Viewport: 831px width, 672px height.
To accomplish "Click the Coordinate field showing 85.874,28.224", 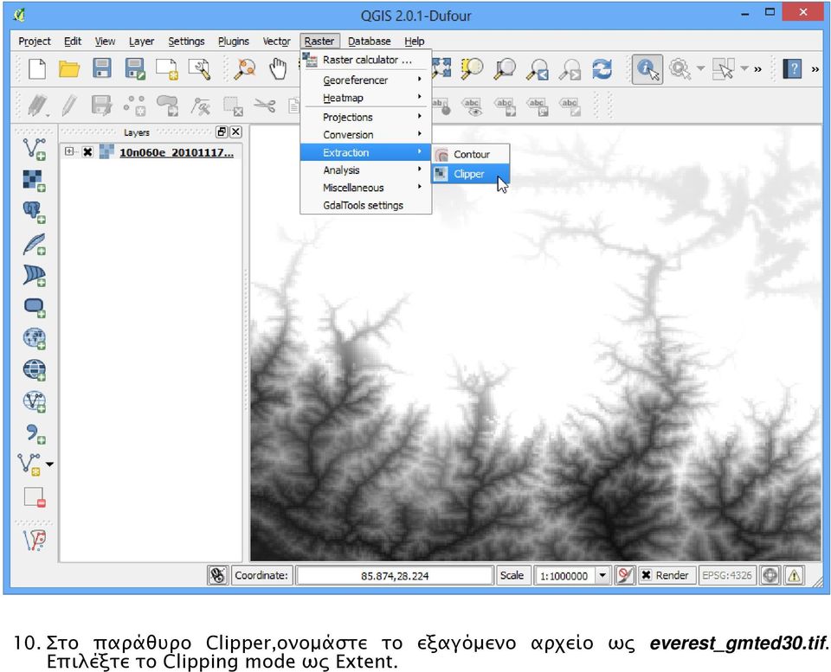I will click(x=395, y=576).
